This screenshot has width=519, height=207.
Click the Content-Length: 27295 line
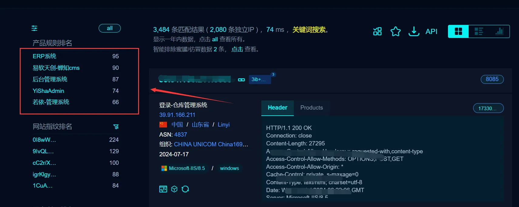click(295, 143)
